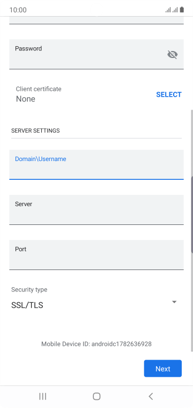Click SELECT for client certificate
Viewport: 193px width, 408px height.
click(x=169, y=94)
